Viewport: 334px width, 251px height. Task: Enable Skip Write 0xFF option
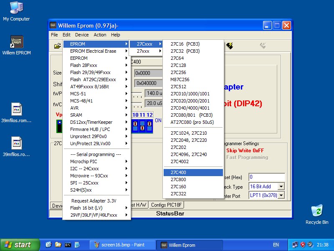click(245, 151)
